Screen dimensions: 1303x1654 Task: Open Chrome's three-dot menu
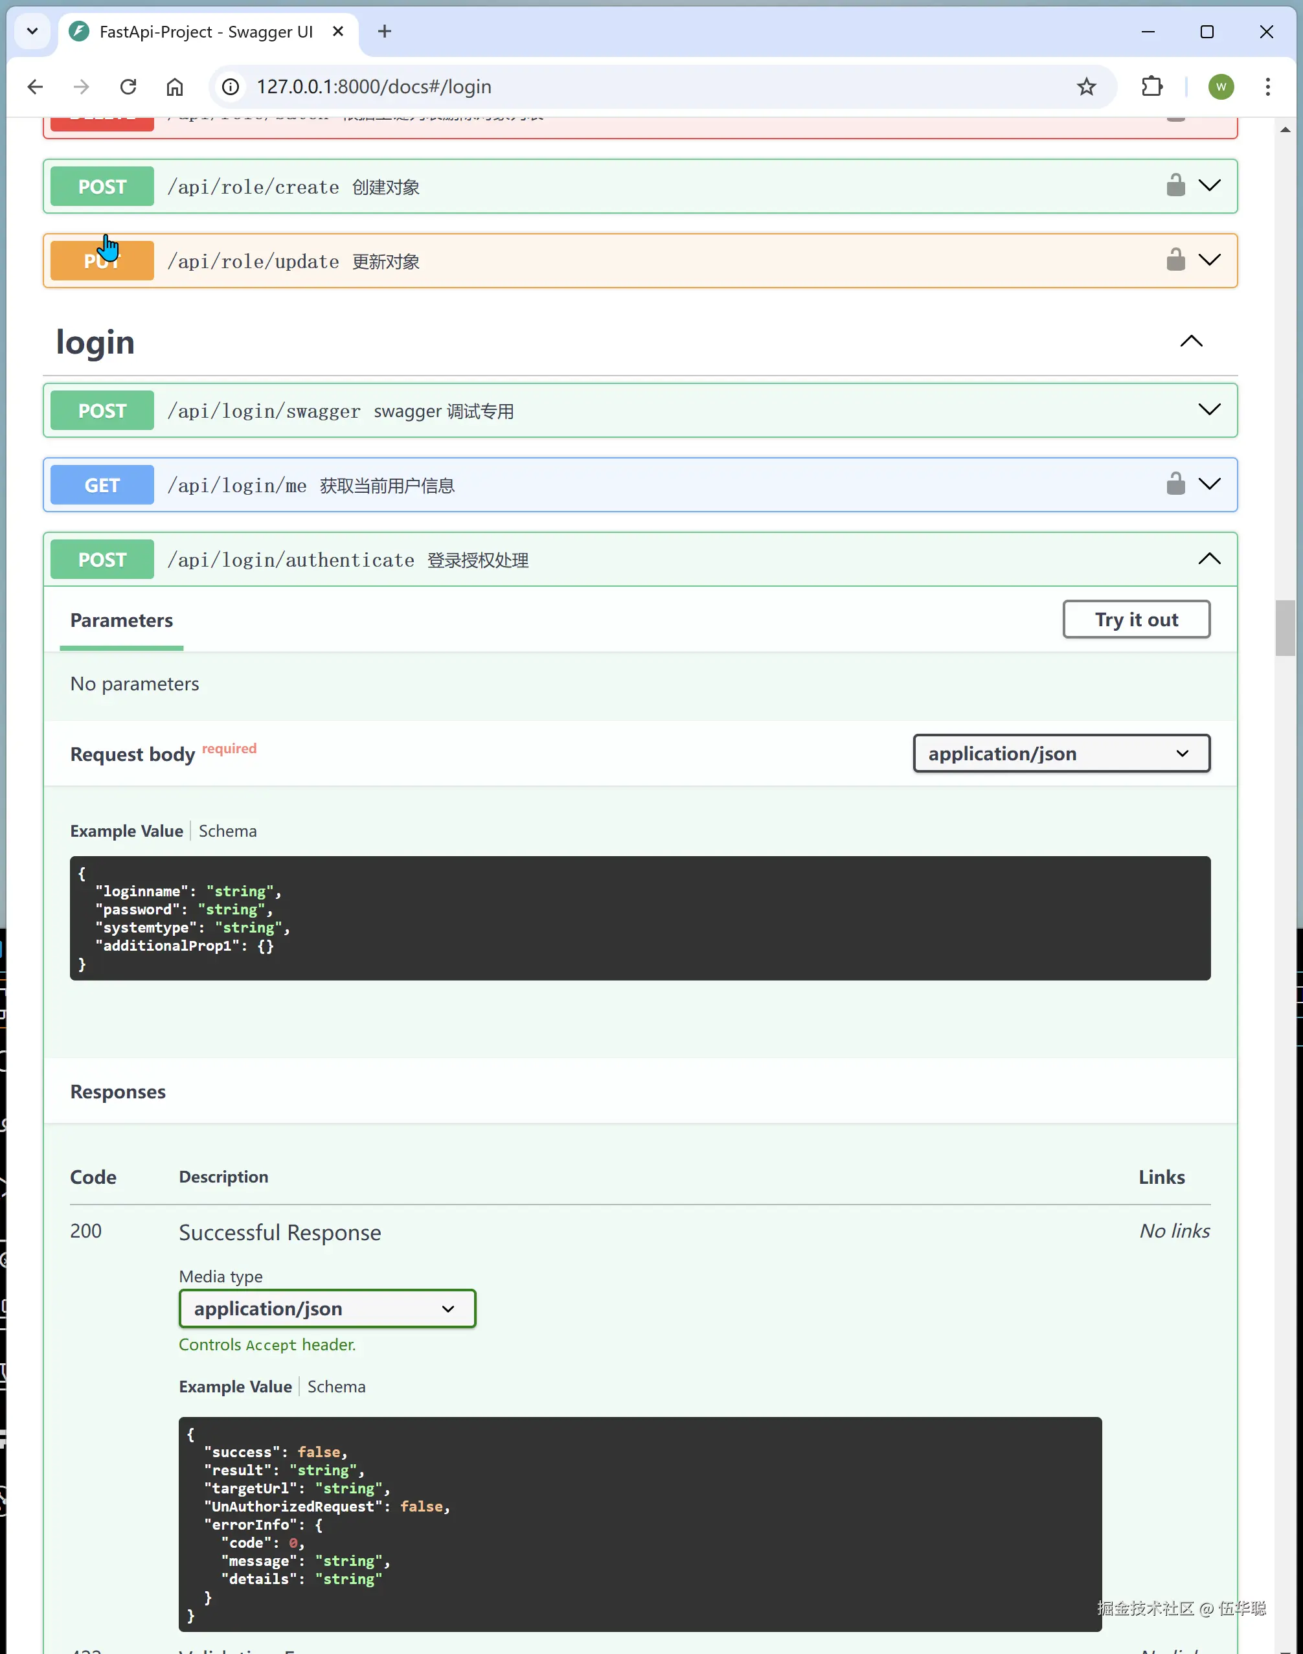1267,87
